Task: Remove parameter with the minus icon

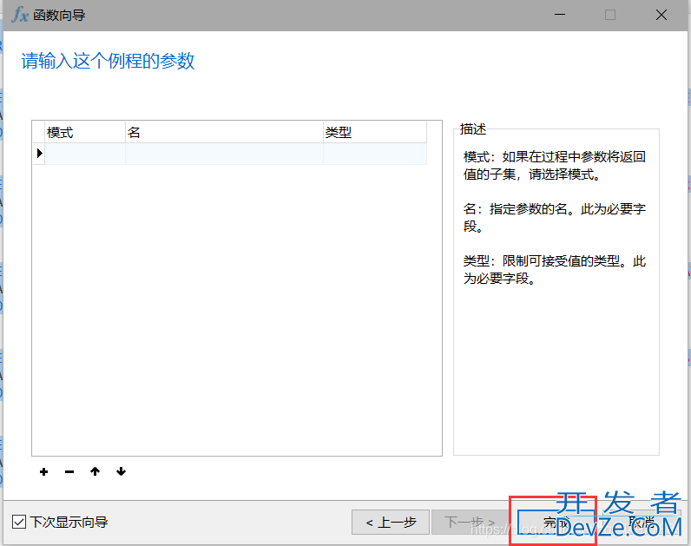Action: (x=69, y=472)
